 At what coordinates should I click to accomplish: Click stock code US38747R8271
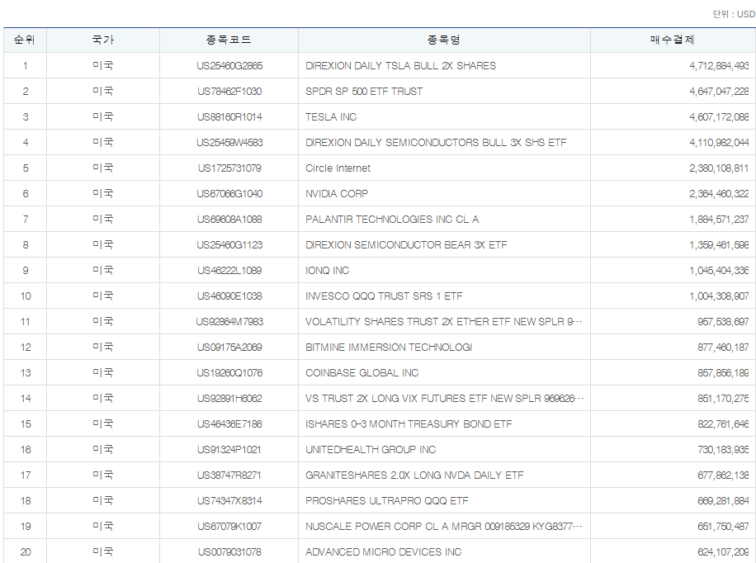coord(229,475)
